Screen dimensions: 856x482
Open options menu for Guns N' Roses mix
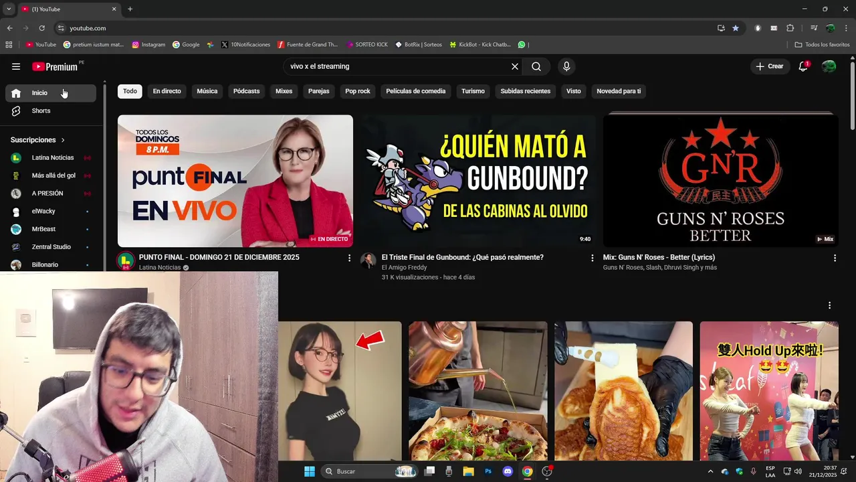[x=835, y=258]
